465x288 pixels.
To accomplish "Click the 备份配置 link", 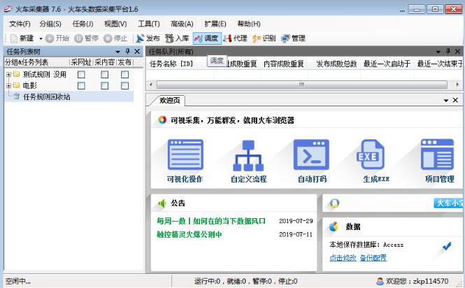I will point(373,258).
